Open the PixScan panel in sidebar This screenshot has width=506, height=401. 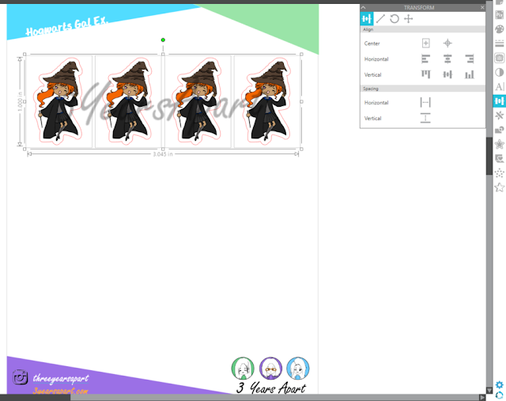(x=500, y=14)
